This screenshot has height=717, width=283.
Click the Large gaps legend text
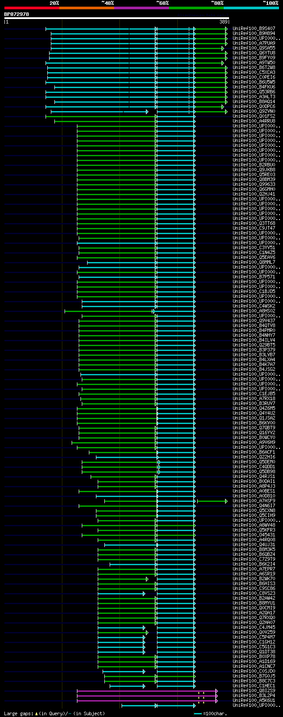point(54,713)
